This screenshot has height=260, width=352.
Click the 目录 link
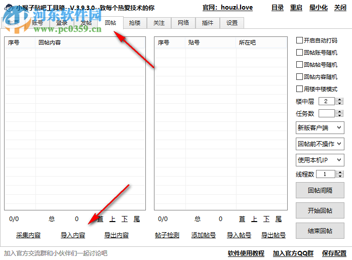click(278, 8)
